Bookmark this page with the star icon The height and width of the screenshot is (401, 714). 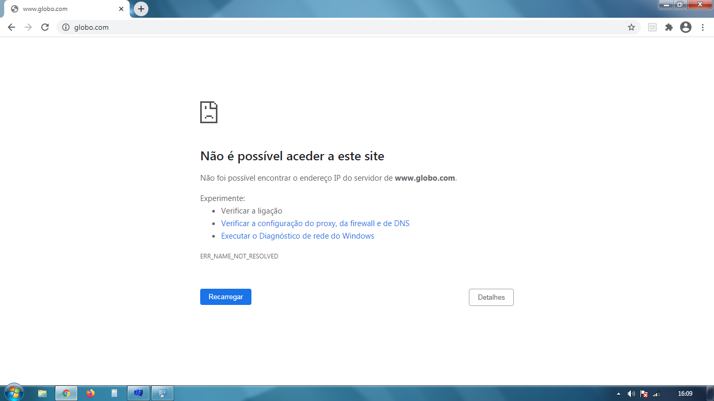coord(631,27)
